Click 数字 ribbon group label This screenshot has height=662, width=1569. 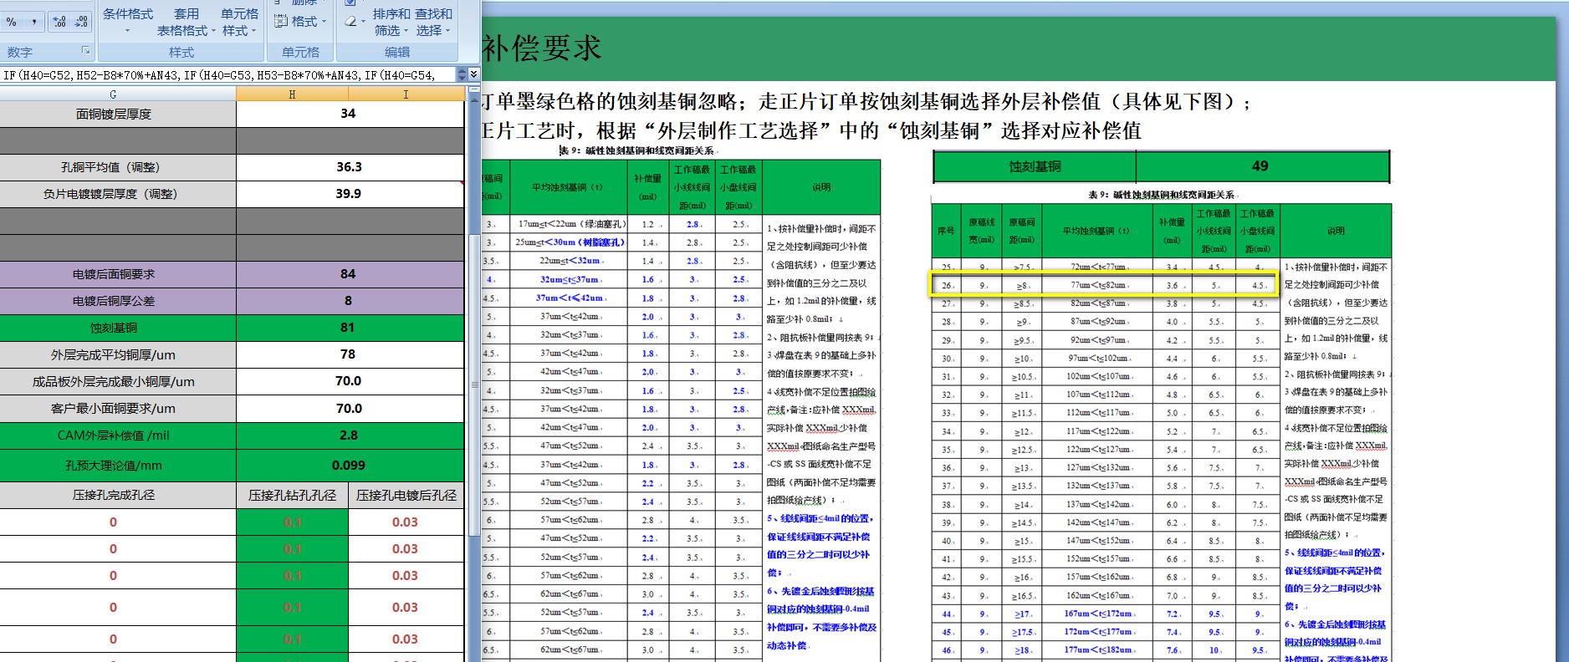coord(20,52)
